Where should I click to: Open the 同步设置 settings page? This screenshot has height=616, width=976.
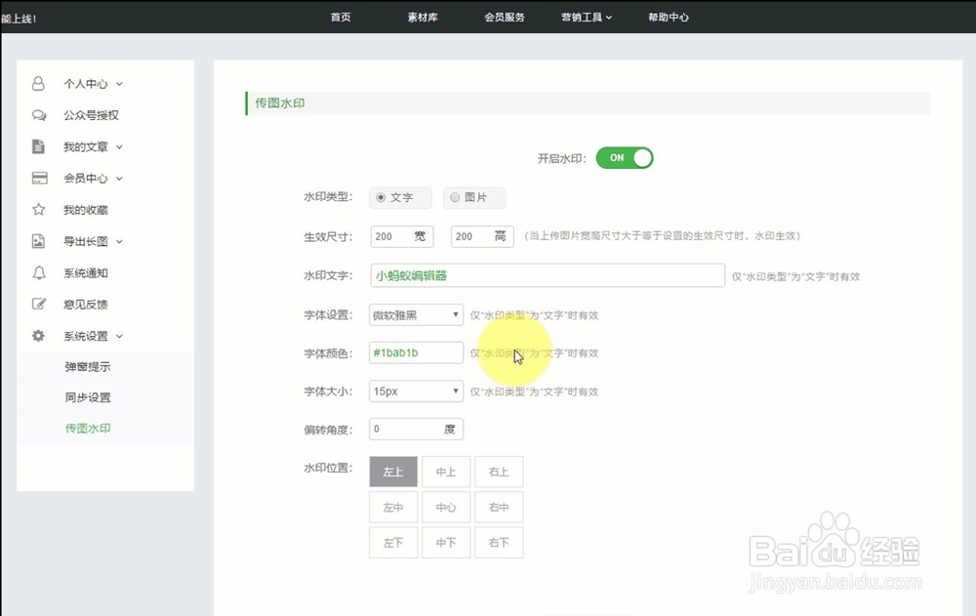86,397
